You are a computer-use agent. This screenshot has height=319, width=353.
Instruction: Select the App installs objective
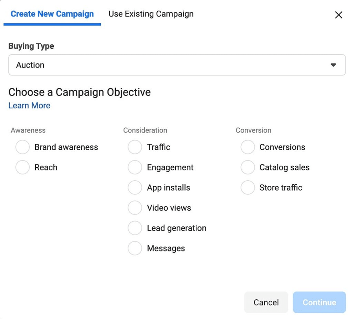[135, 187]
